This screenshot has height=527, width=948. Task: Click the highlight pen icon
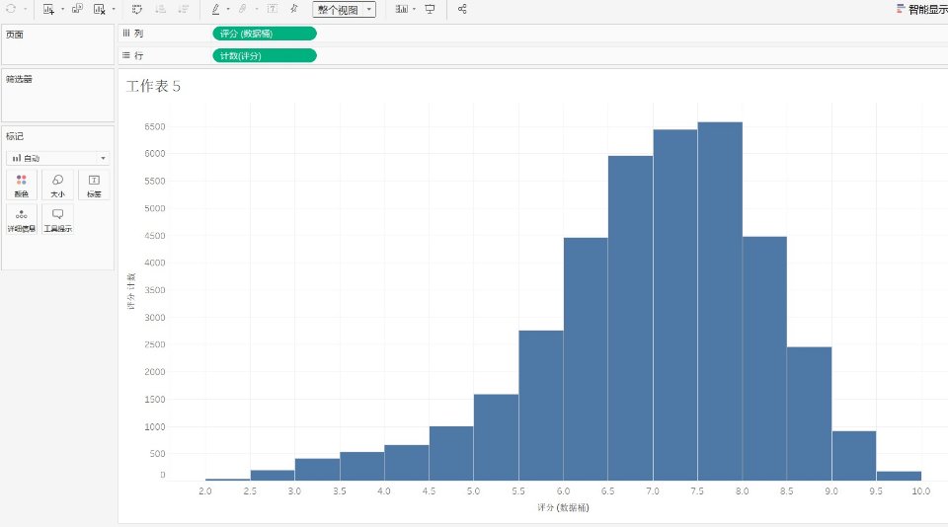[215, 9]
